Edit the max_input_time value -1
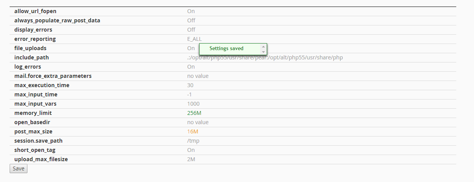The image size is (474, 182). click(x=190, y=94)
